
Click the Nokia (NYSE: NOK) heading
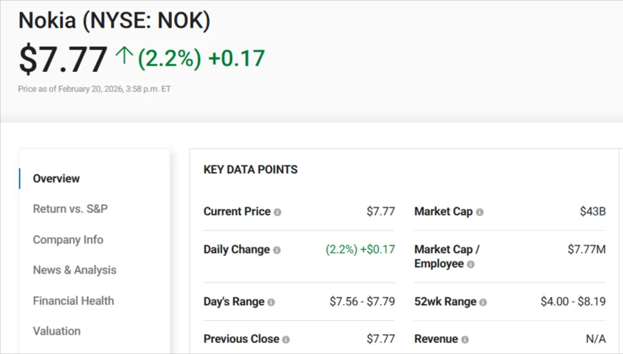(114, 21)
